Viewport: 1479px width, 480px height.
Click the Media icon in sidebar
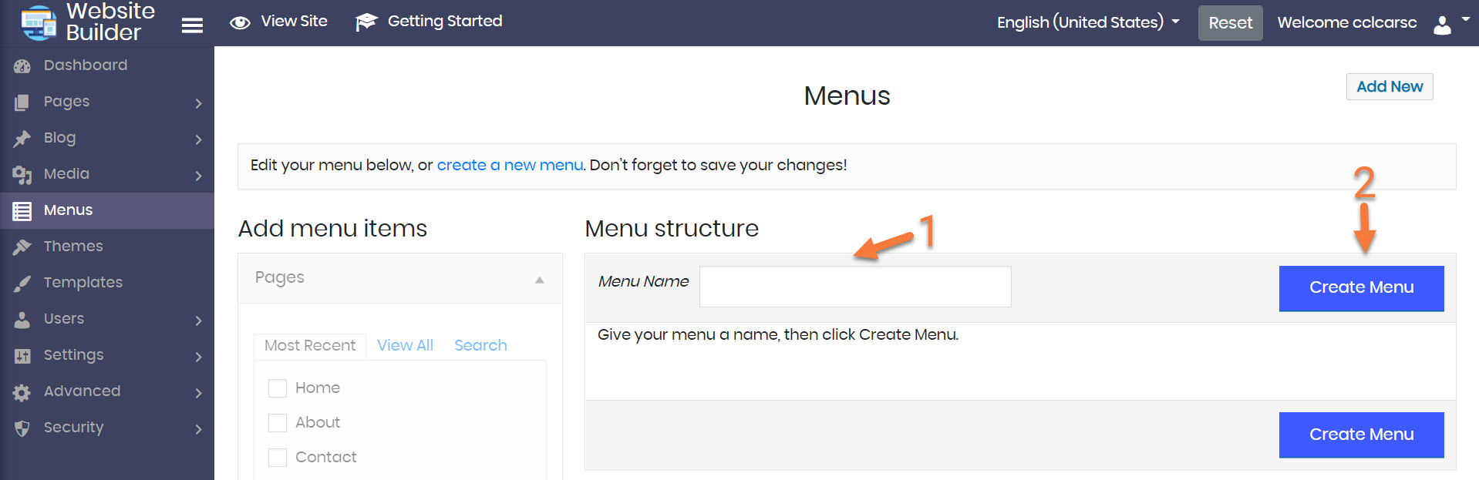click(22, 175)
